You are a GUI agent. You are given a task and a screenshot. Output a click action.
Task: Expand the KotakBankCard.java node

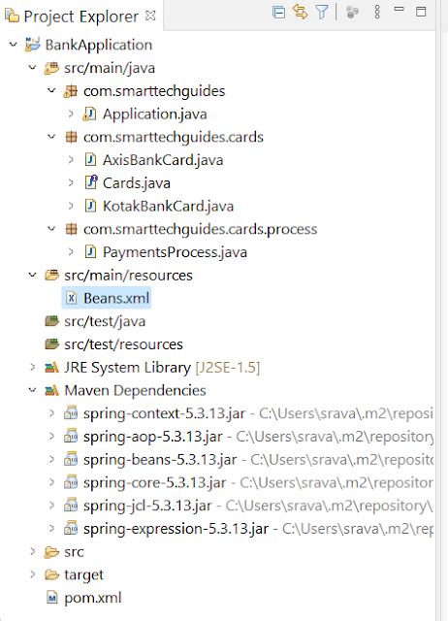click(x=71, y=206)
